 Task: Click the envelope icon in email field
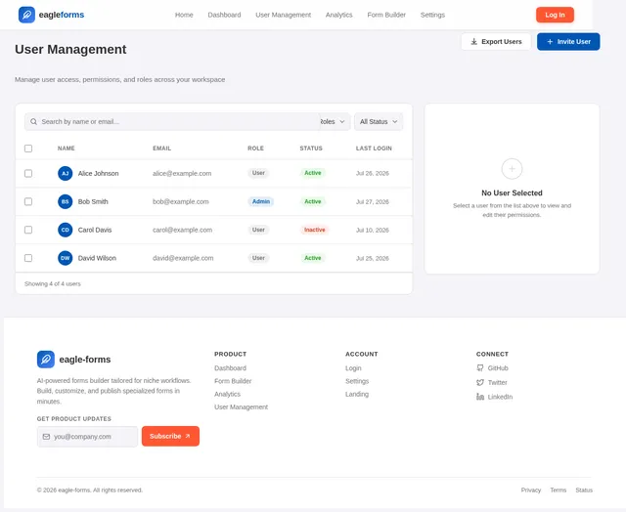point(46,437)
